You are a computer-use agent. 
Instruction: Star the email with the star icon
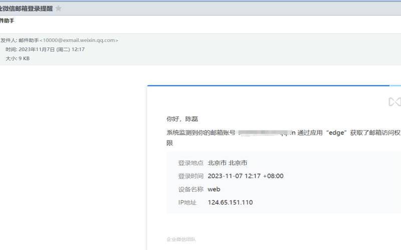coord(58,8)
